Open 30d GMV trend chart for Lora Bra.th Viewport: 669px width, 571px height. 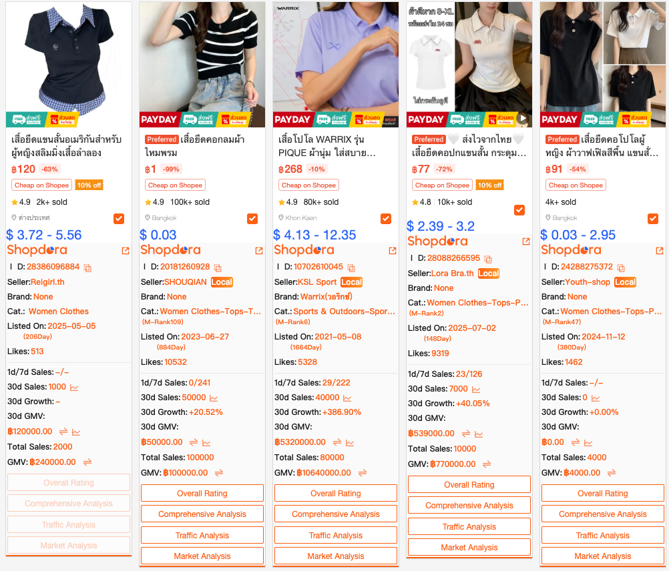pyautogui.click(x=479, y=434)
